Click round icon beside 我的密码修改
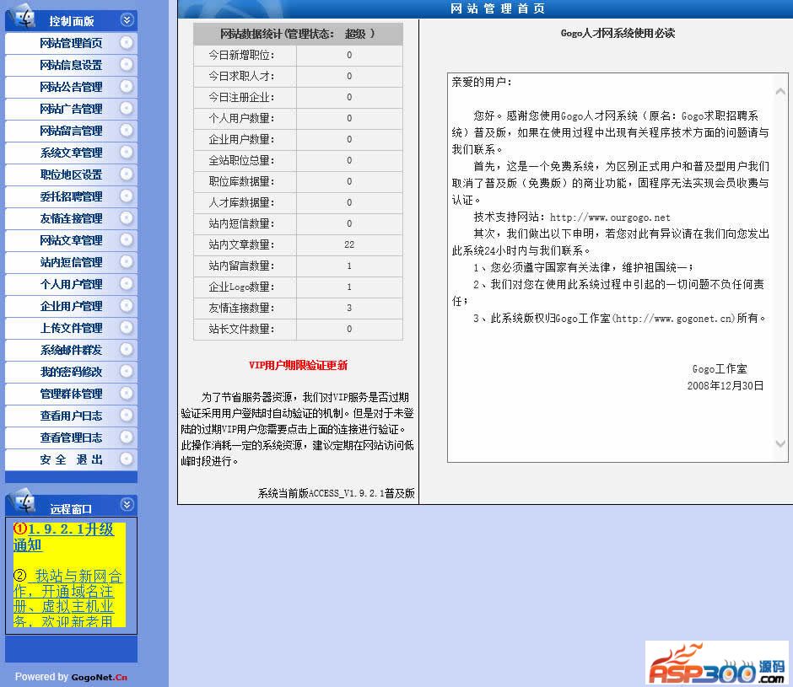Viewport: 793px width, 687px height. [127, 371]
